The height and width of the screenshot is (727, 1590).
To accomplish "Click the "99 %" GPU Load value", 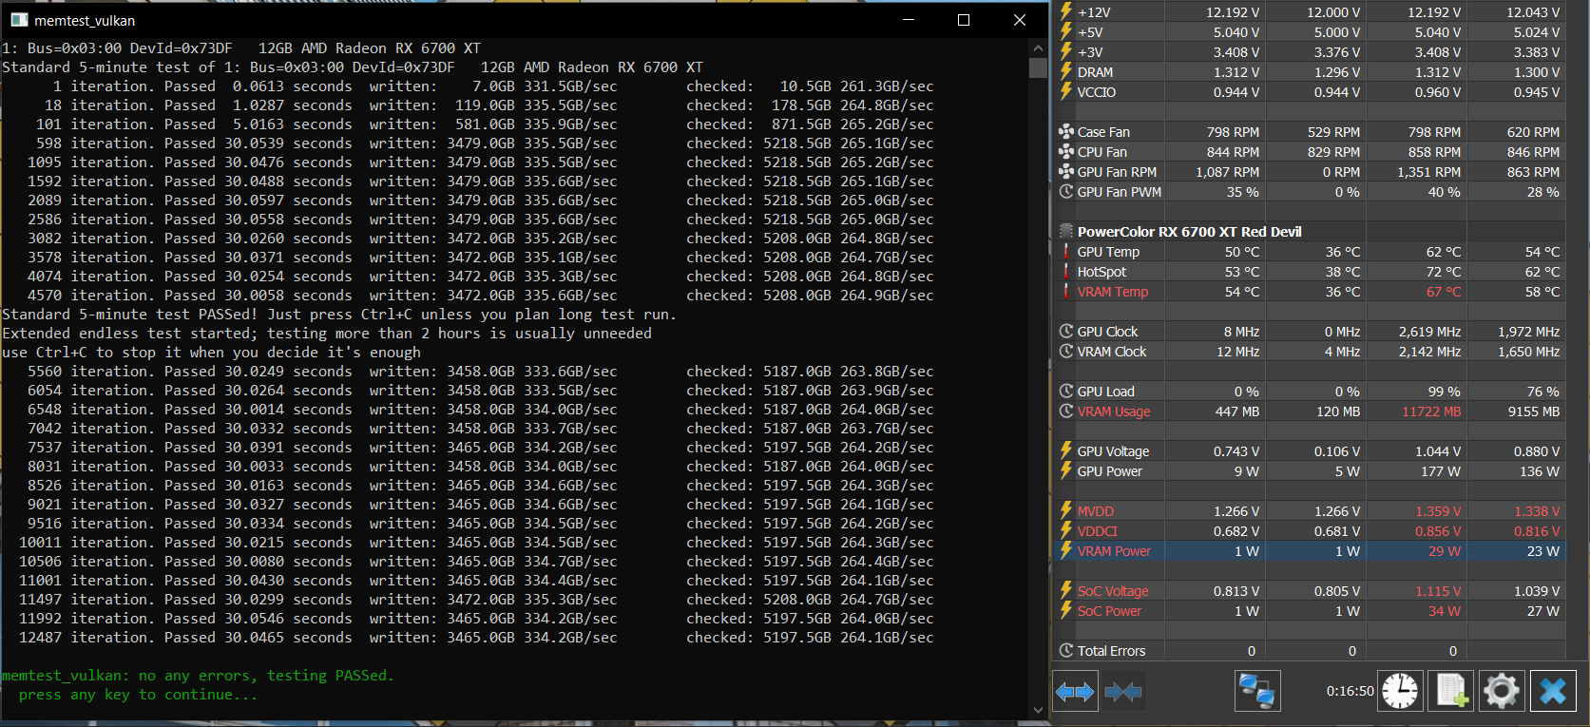I will point(1444,392).
